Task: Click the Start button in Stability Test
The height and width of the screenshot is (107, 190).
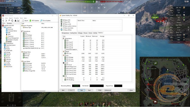Action: point(63,90)
